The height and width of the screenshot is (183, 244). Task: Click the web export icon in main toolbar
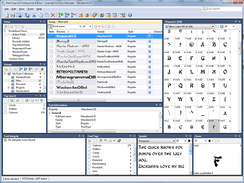pyautogui.click(x=19, y=15)
